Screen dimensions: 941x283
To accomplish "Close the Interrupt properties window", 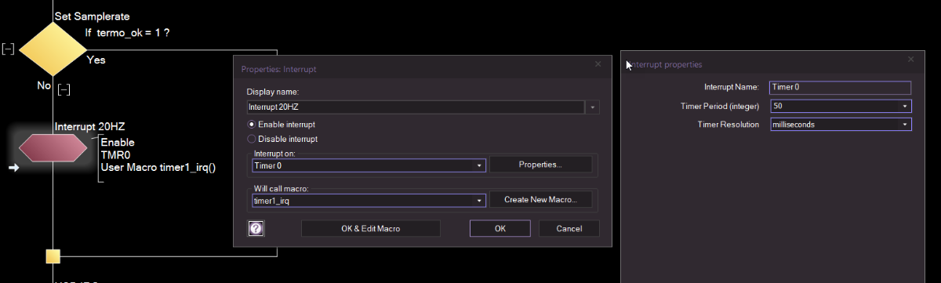I will click(910, 59).
